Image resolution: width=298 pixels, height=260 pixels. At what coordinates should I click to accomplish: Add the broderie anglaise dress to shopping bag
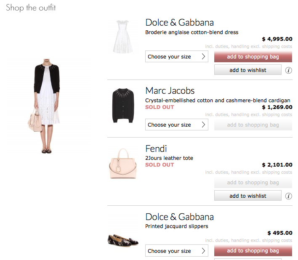253,57
